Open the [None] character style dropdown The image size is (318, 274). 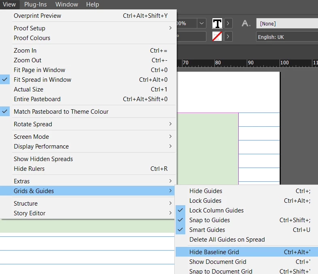[x=287, y=23]
